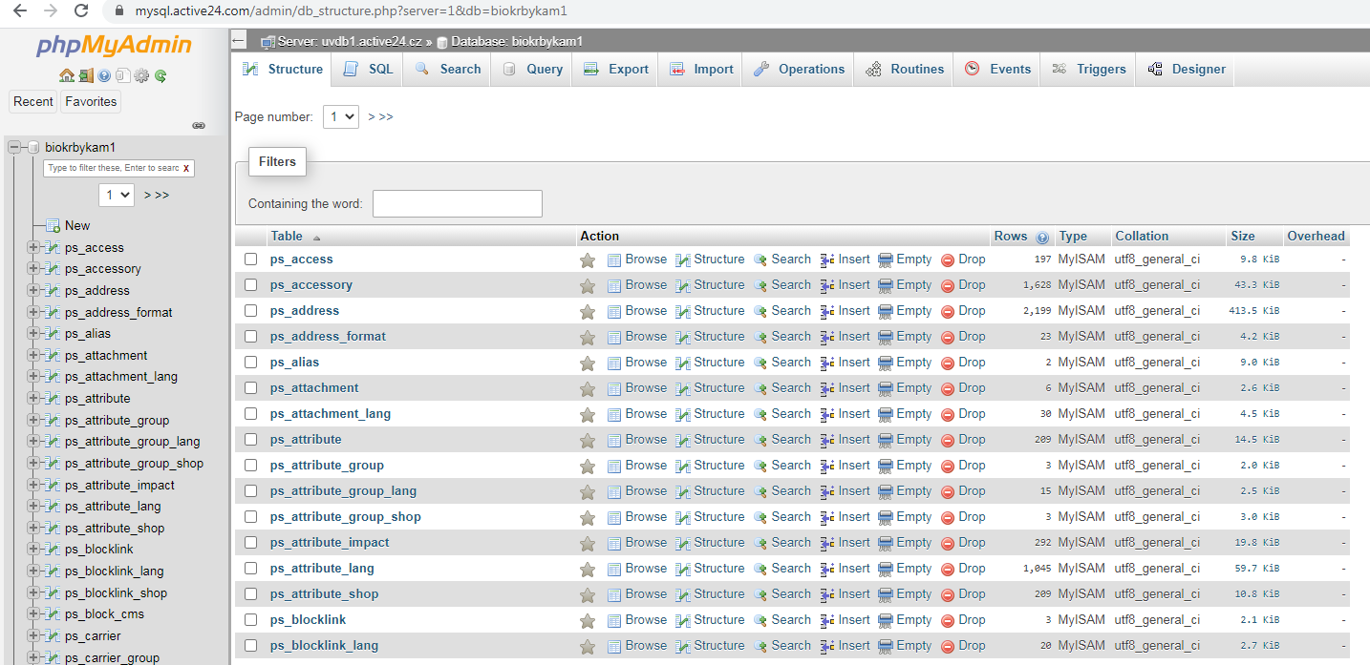Go to phpMyAdmin home via house icon
Viewport: 1370px width, 665px height.
click(67, 75)
